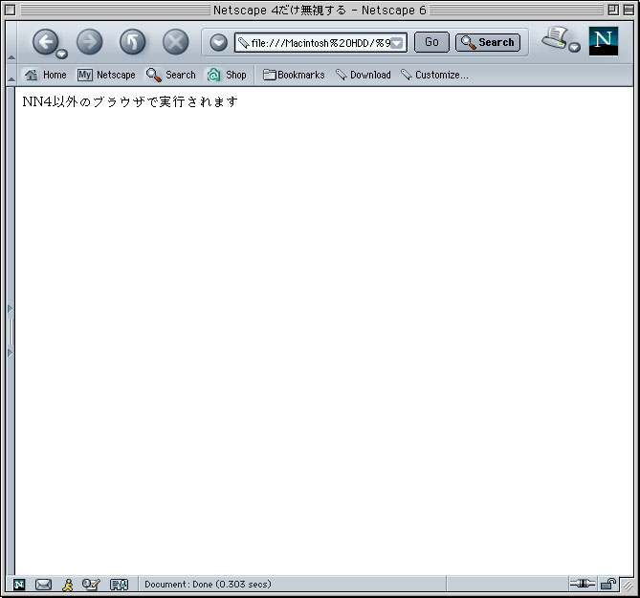
Task: Open My Netscape in the personal toolbar
Action: click(106, 75)
